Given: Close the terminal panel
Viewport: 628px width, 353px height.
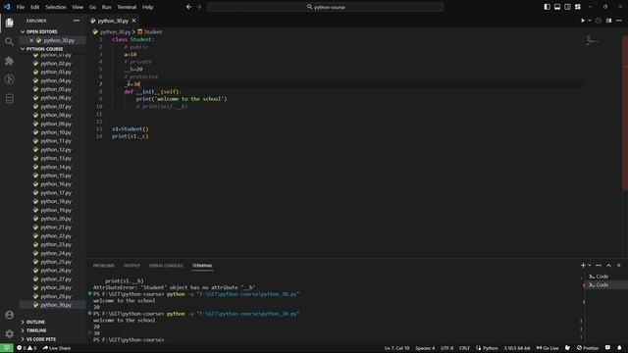Looking at the screenshot, I should tap(619, 266).
